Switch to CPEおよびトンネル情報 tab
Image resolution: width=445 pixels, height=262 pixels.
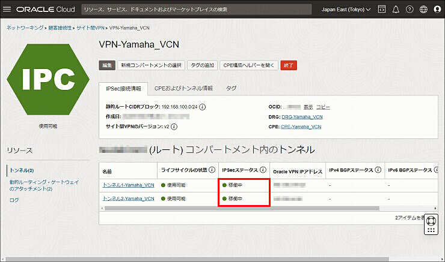(183, 88)
